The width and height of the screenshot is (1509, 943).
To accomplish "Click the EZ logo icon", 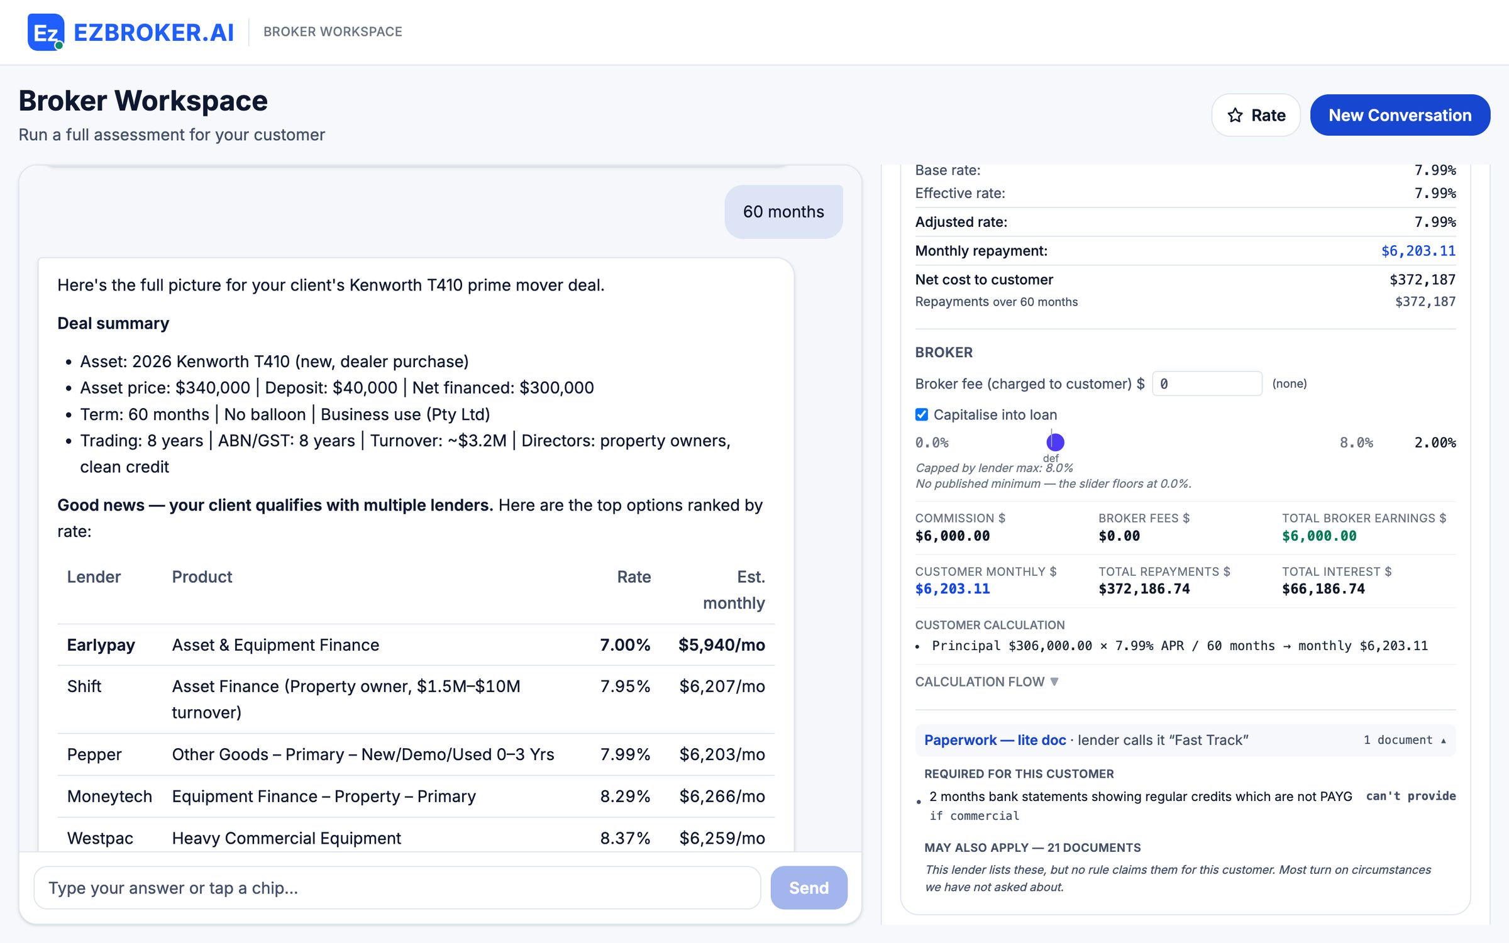I will pos(46,32).
